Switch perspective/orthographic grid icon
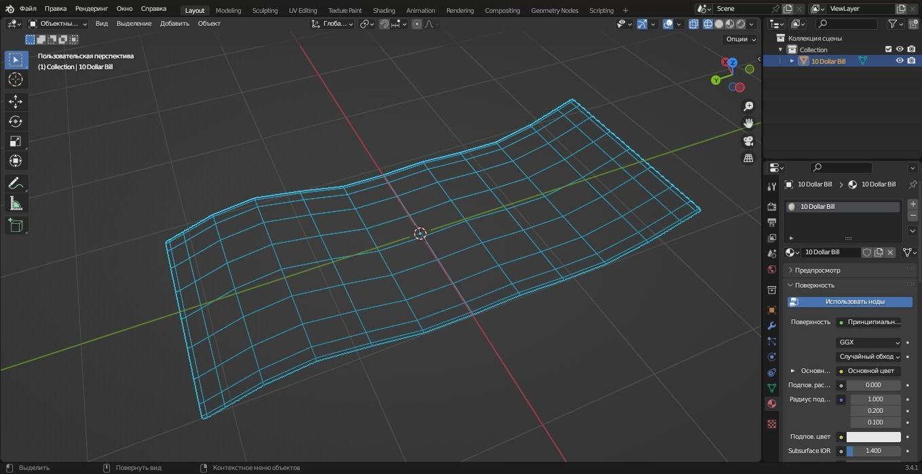Screen dimensions: 922x474 point(748,158)
